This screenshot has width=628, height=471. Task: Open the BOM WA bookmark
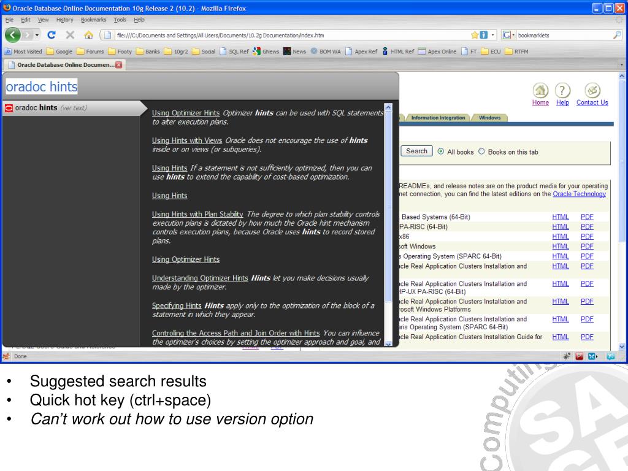pos(326,52)
